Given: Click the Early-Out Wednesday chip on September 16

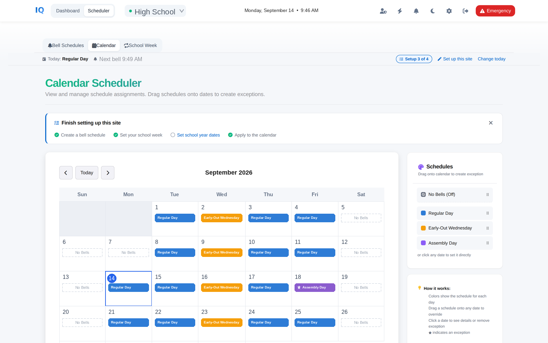Looking at the screenshot, I should [222, 287].
